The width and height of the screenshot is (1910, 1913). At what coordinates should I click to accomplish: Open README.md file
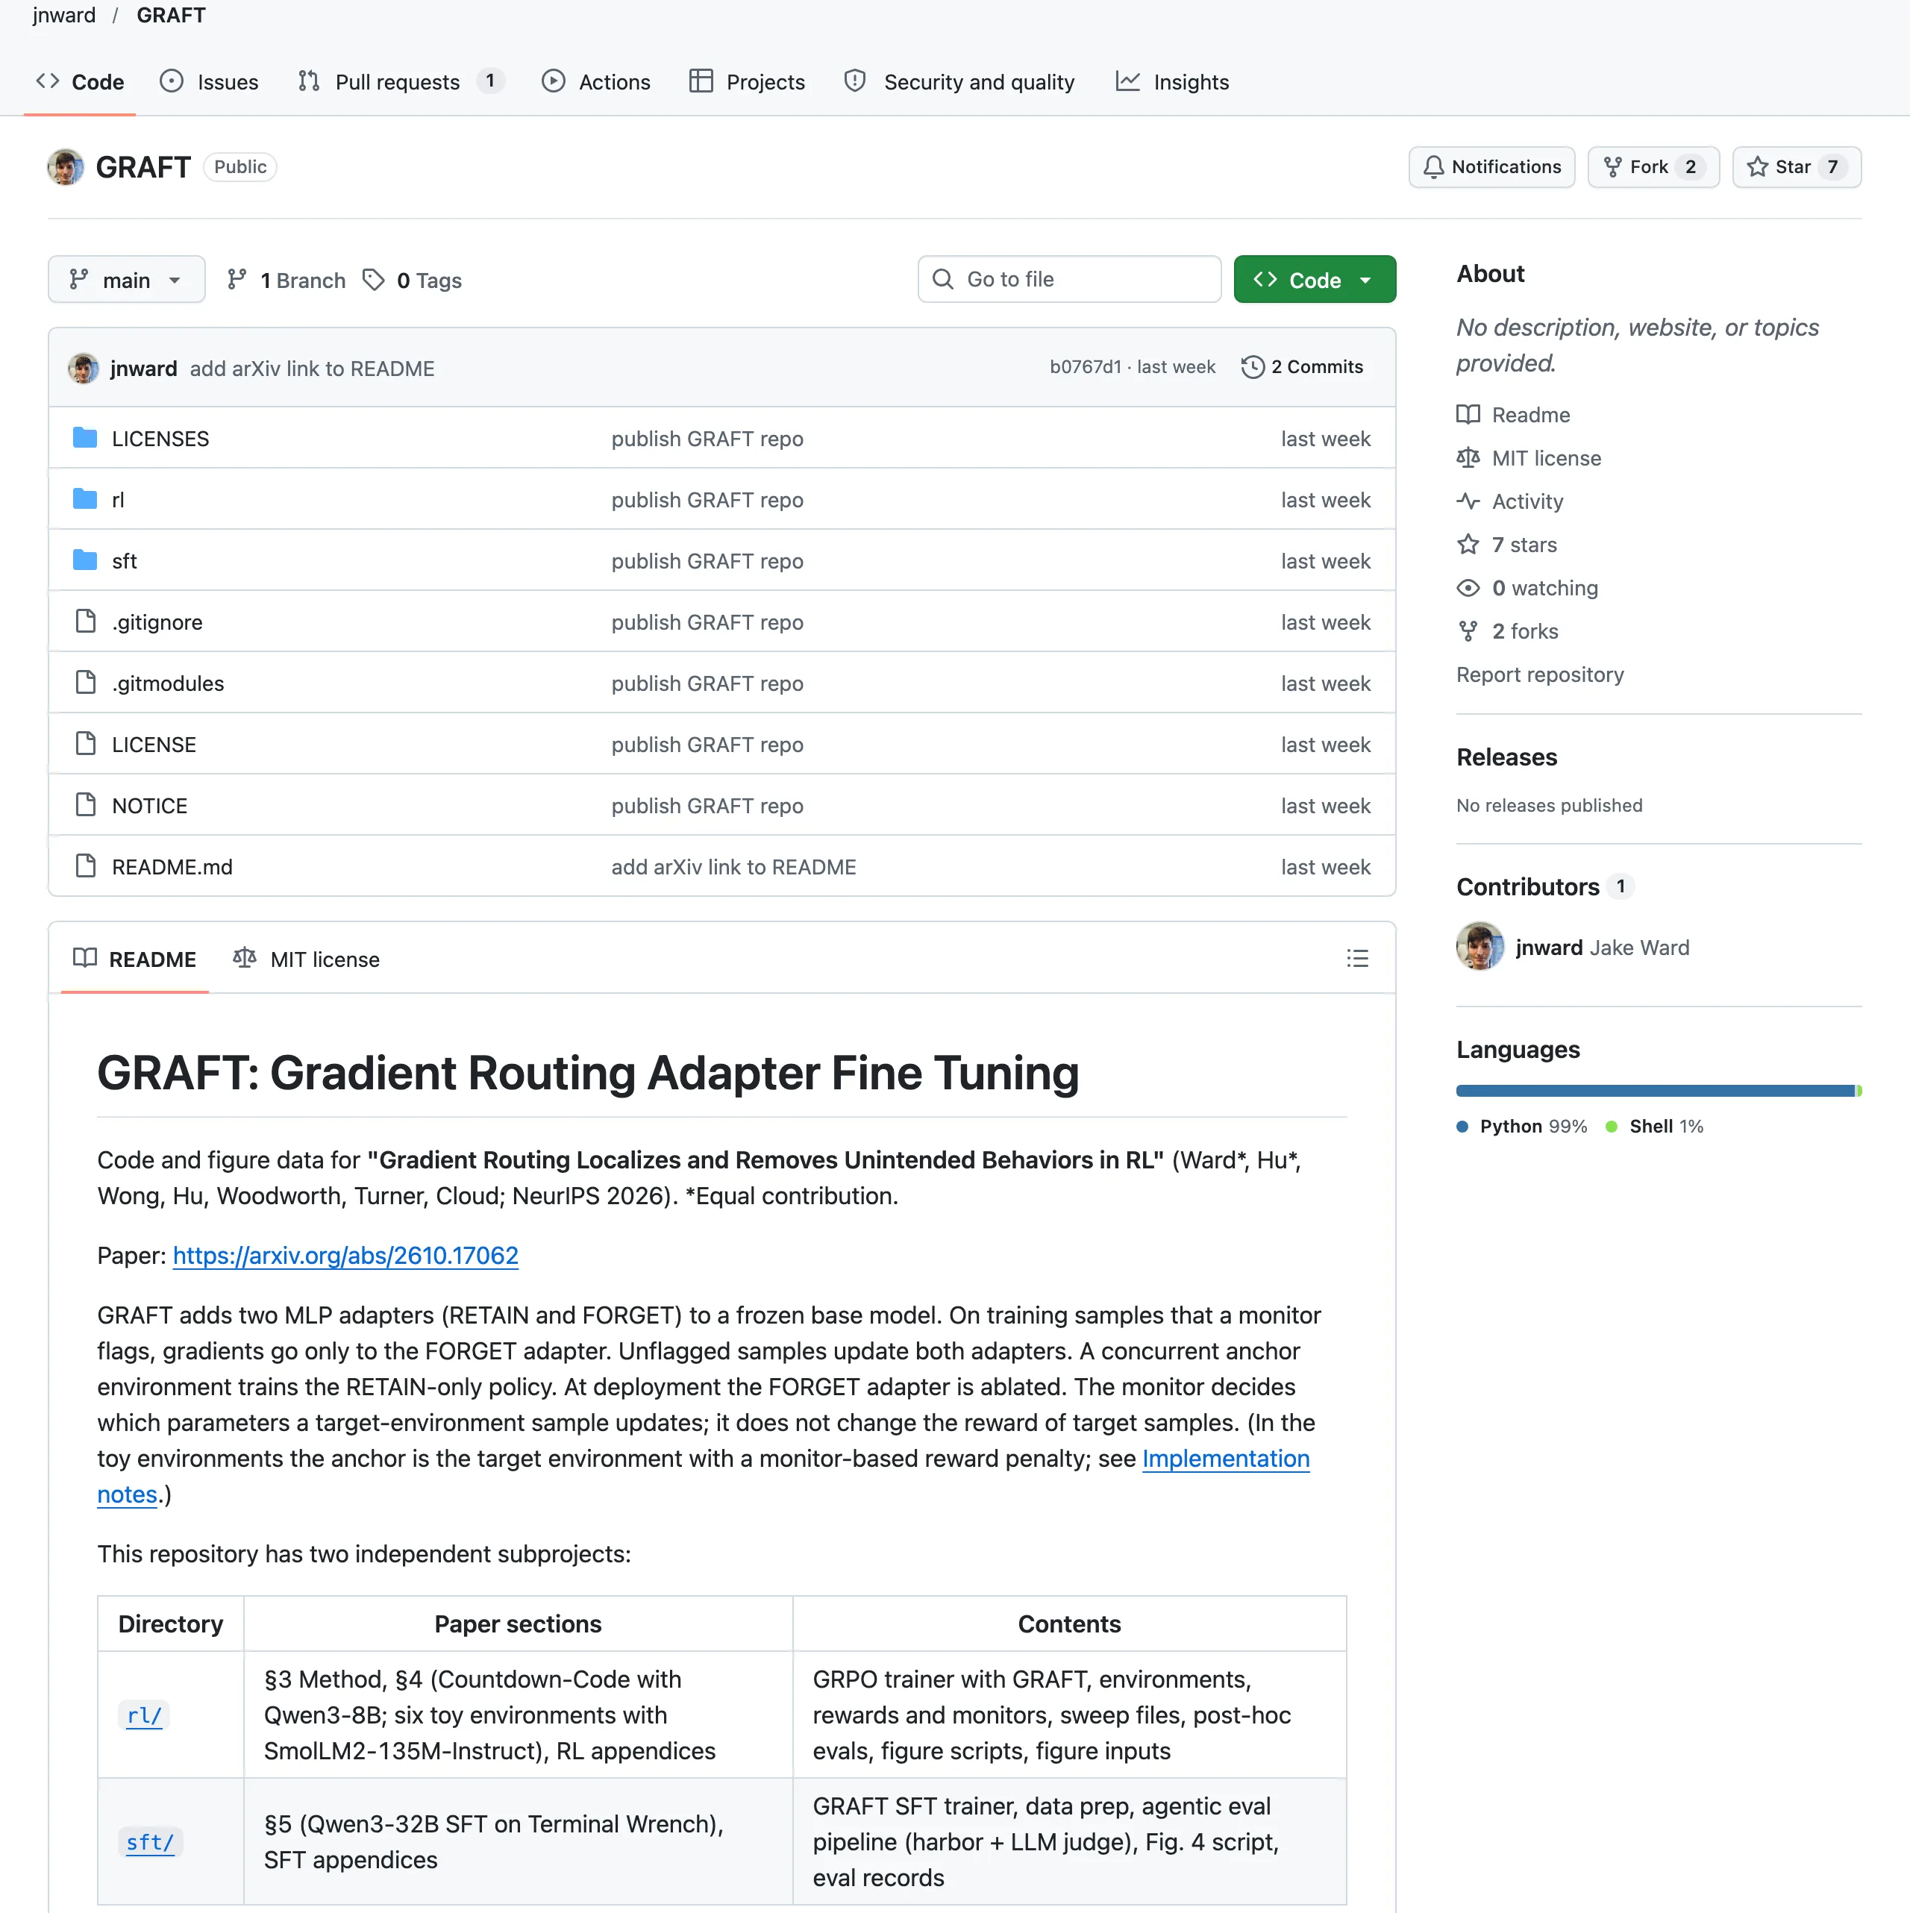(172, 868)
